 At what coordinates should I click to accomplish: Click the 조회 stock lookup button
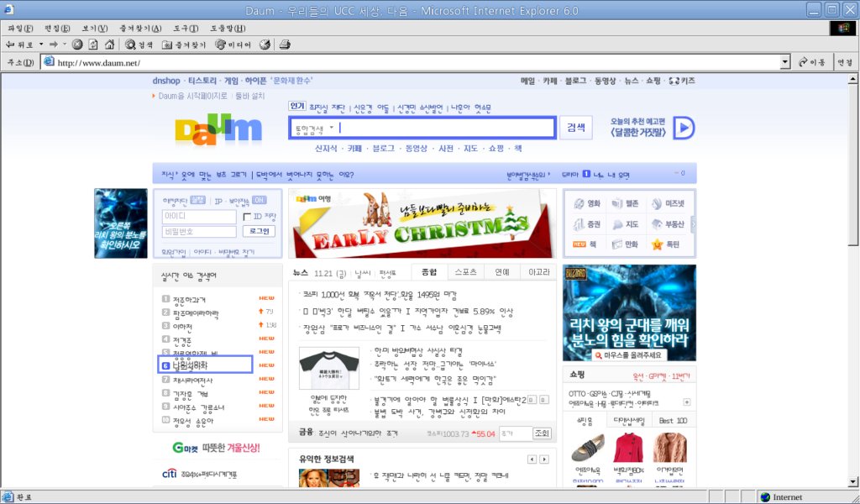click(x=542, y=433)
